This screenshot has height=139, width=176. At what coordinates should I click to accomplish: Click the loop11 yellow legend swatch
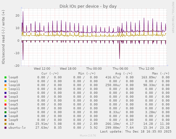click(5, 89)
